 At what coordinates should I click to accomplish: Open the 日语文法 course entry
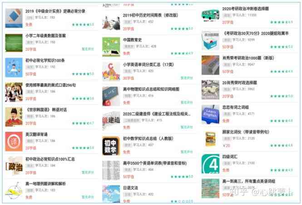point(130,188)
